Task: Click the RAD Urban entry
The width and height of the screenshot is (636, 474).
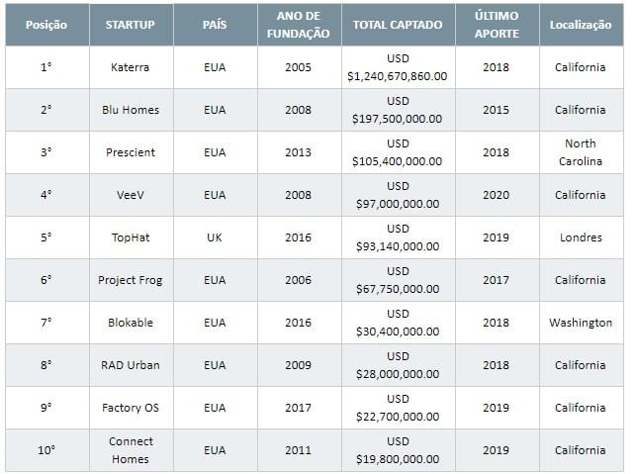Action: click(131, 366)
